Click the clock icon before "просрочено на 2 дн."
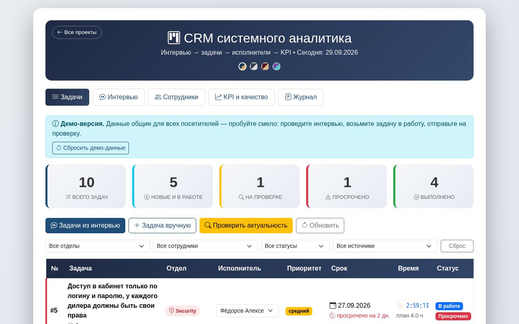Screen dimensions: 519x324 click(x=332, y=315)
